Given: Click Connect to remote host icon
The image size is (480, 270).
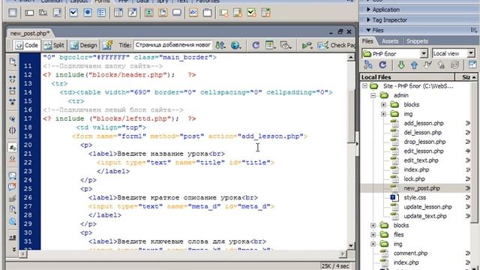Looking at the screenshot, I should coord(368,65).
